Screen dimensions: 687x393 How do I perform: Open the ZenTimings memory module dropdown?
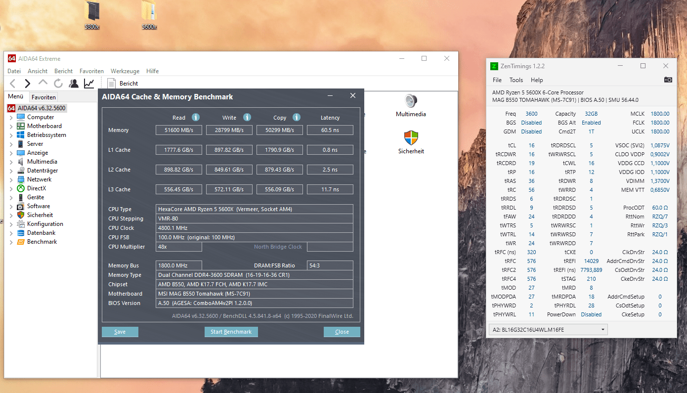(548, 330)
